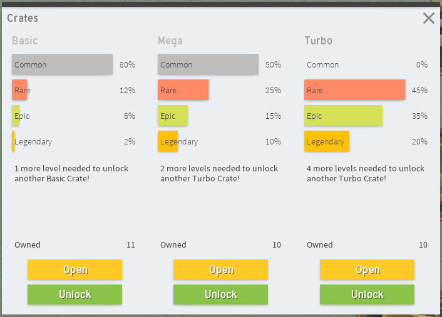Close the Crates dialog with the X
The height and width of the screenshot is (317, 442).
tap(429, 18)
